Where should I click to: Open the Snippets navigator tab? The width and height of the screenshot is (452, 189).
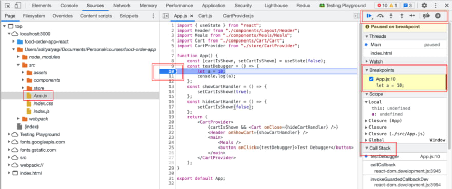(x=129, y=16)
